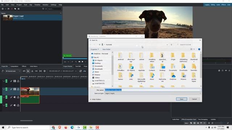Toggle lock on the second video track with clip
This screenshot has width=232, height=130.
(x=18, y=89)
